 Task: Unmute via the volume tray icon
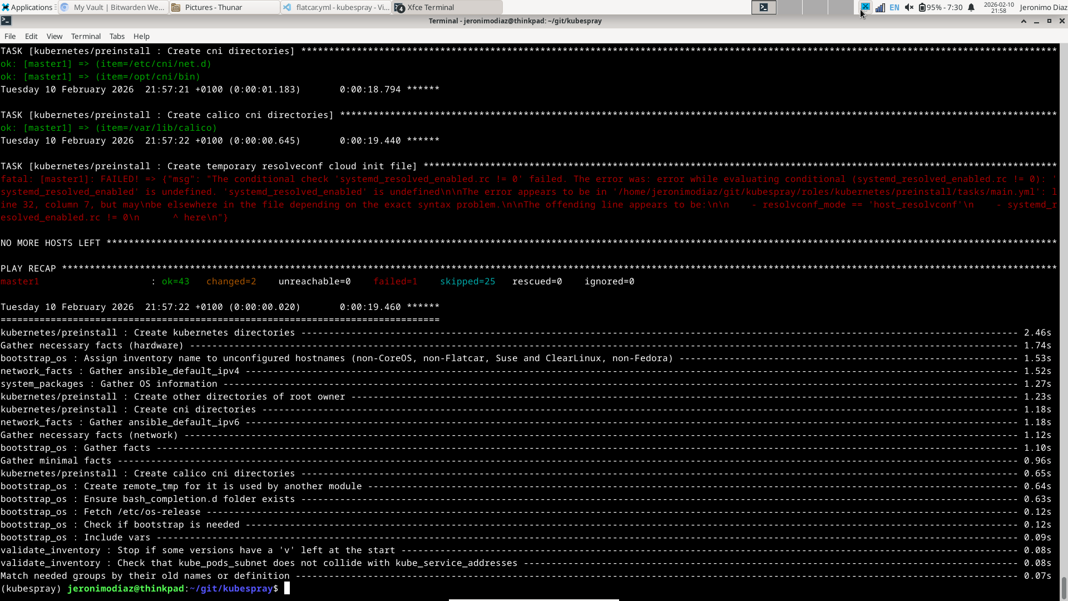pos(909,7)
